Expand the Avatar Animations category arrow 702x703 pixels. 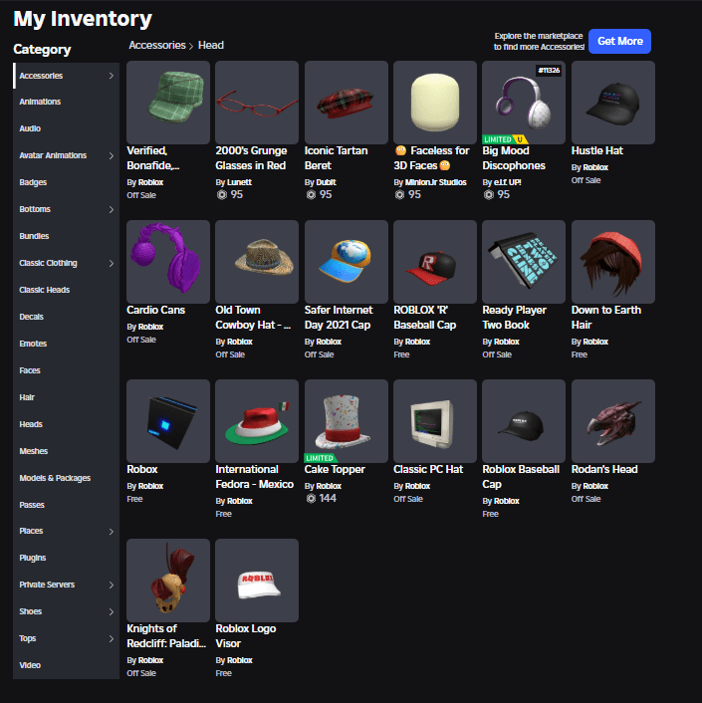112,155
